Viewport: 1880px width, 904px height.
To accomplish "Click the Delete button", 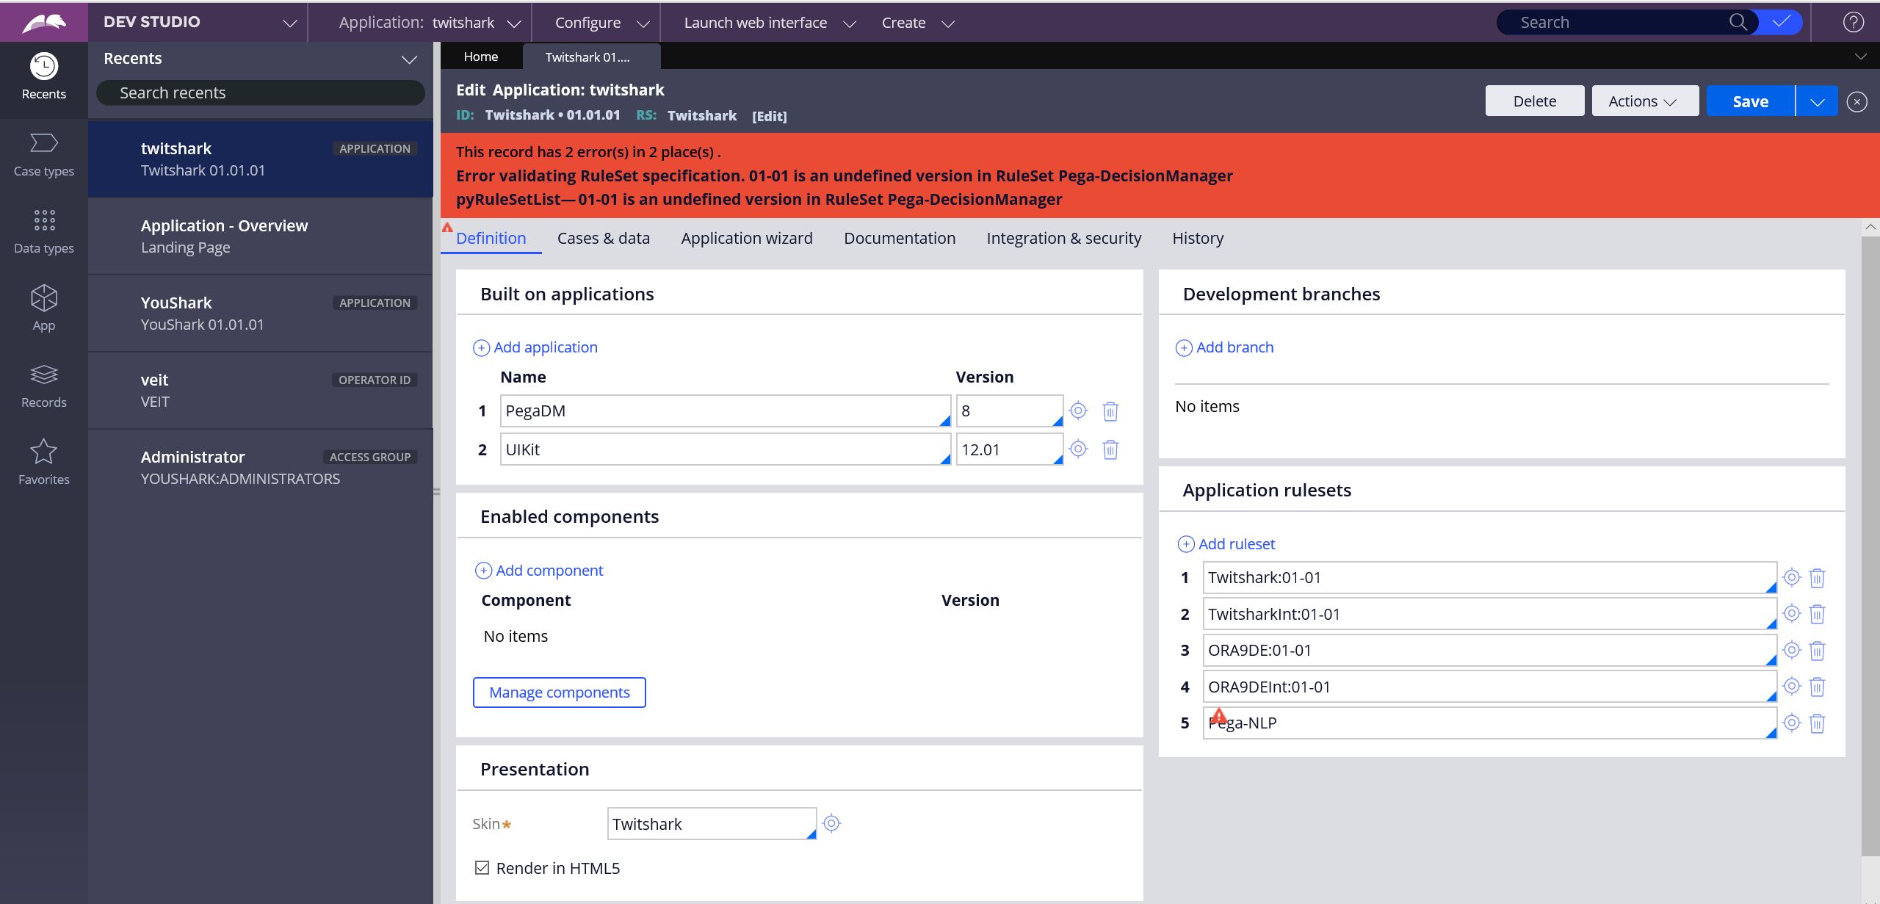I will click(1534, 101).
